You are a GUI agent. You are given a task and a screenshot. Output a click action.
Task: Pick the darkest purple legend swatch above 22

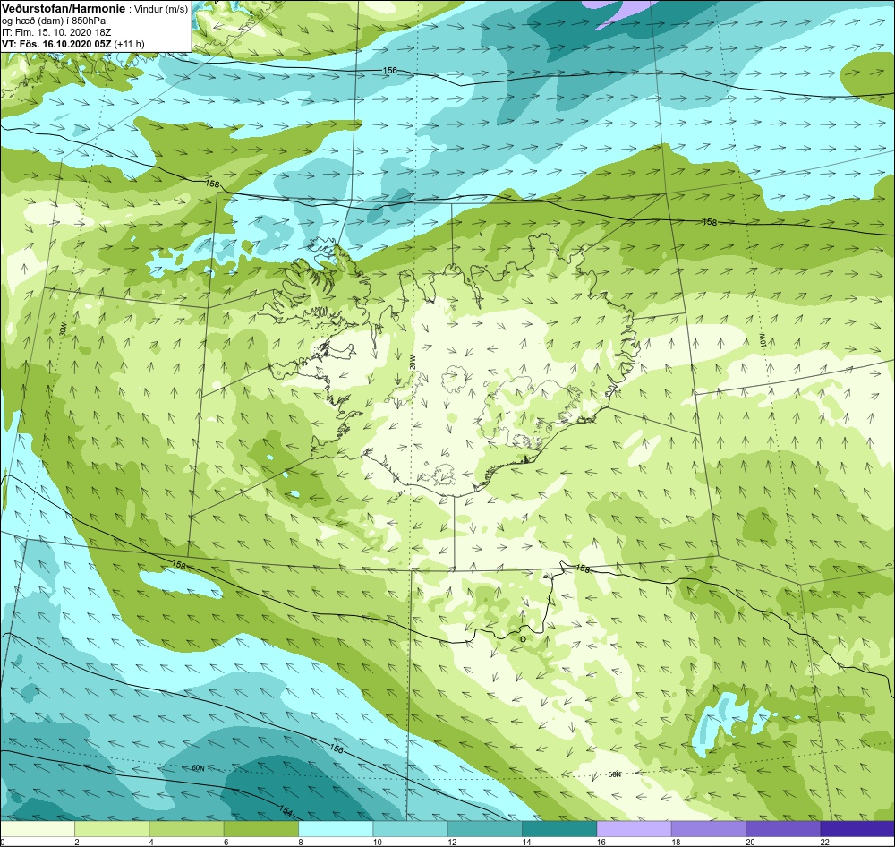pyautogui.click(x=857, y=828)
